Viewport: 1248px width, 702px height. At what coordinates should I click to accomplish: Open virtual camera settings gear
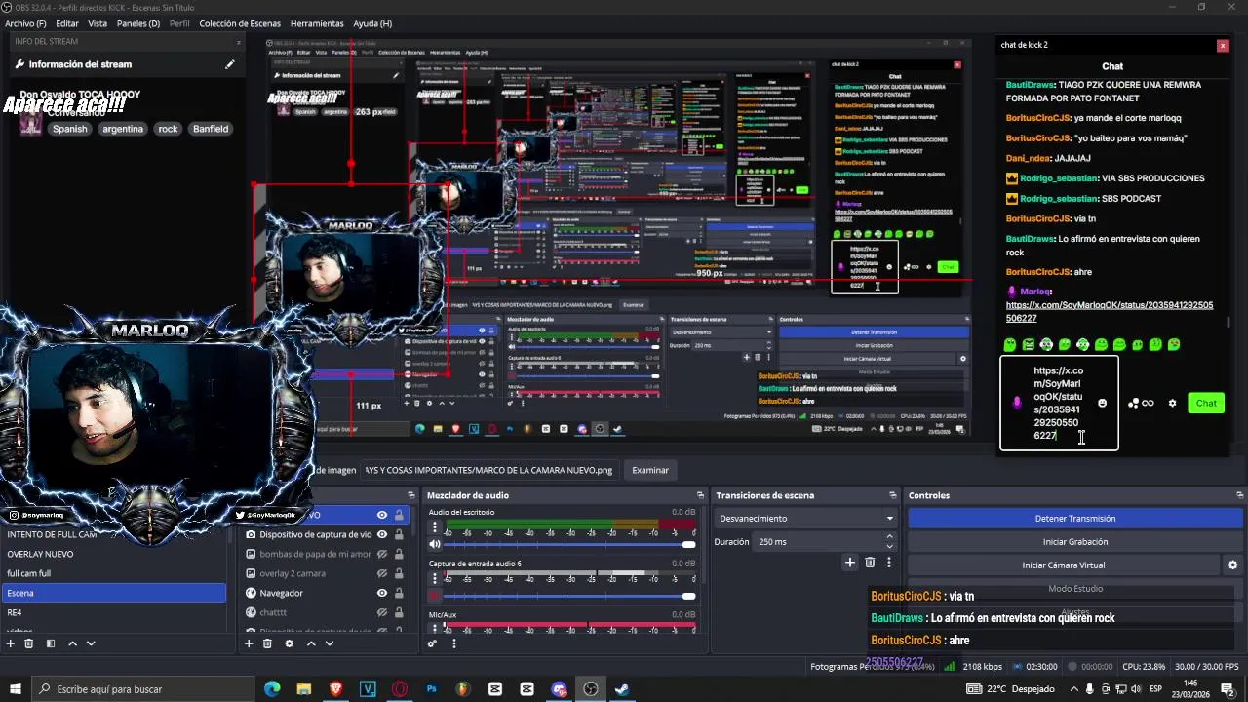point(1232,565)
